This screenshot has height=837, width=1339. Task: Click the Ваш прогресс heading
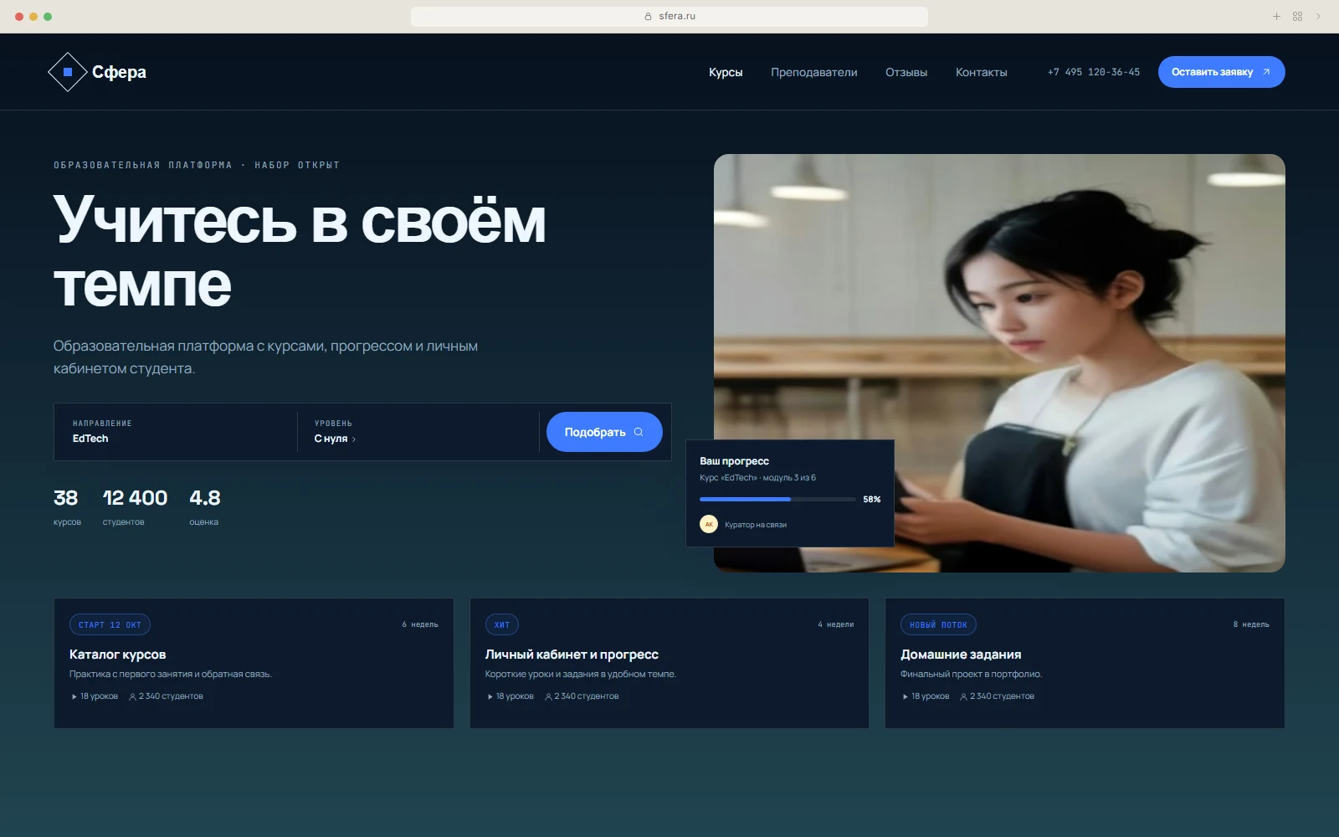click(734, 461)
